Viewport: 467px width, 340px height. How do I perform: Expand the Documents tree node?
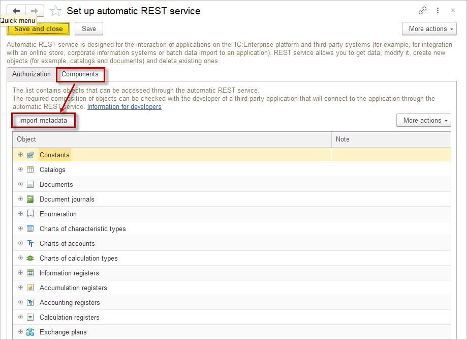point(21,184)
